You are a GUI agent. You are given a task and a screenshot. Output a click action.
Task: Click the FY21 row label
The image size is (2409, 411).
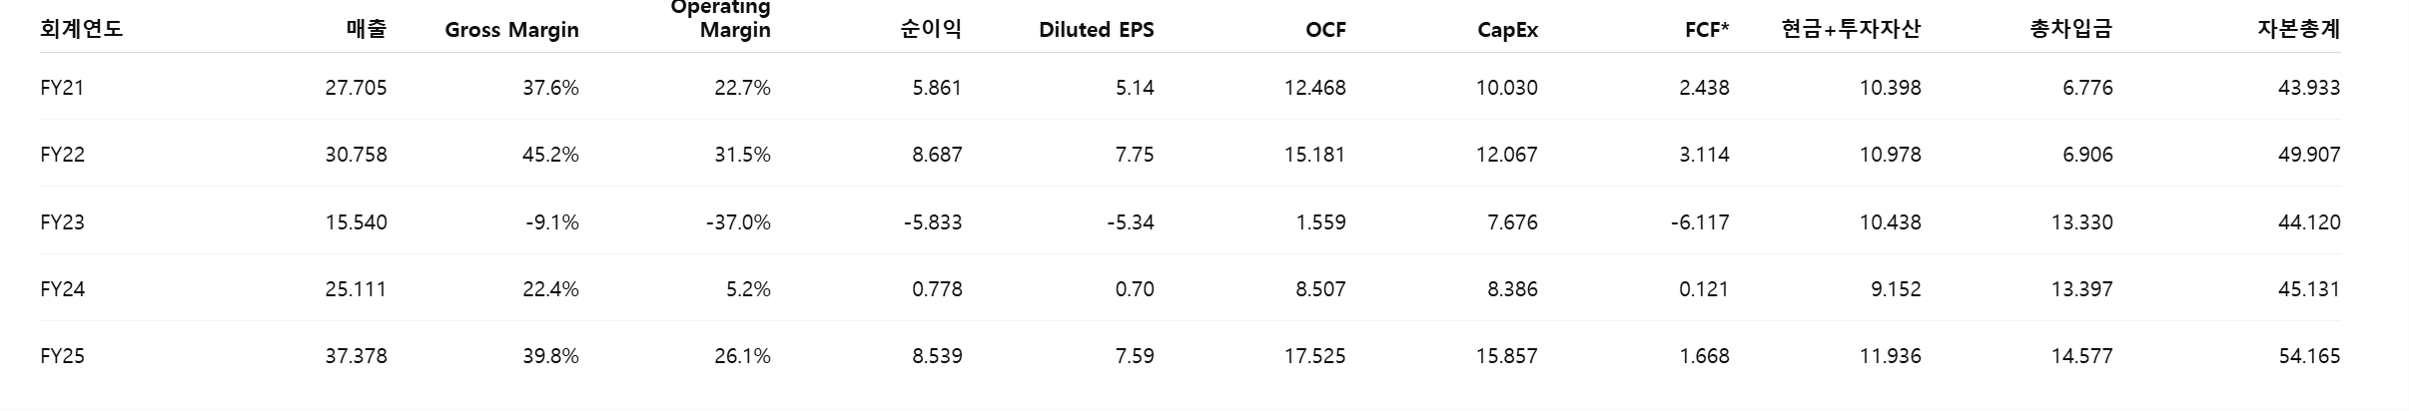[x=62, y=88]
